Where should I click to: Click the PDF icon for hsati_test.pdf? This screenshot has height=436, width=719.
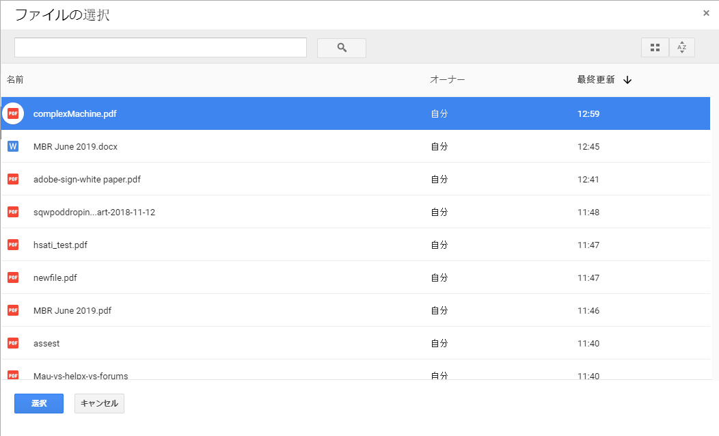point(13,245)
